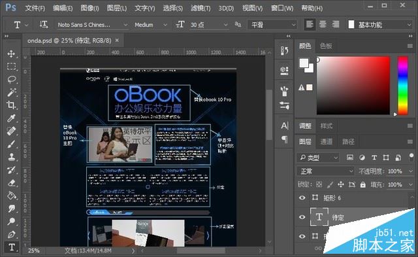The image size is (418, 257).
Task: Open the font size dropdown 30 点
Action: tap(209, 25)
